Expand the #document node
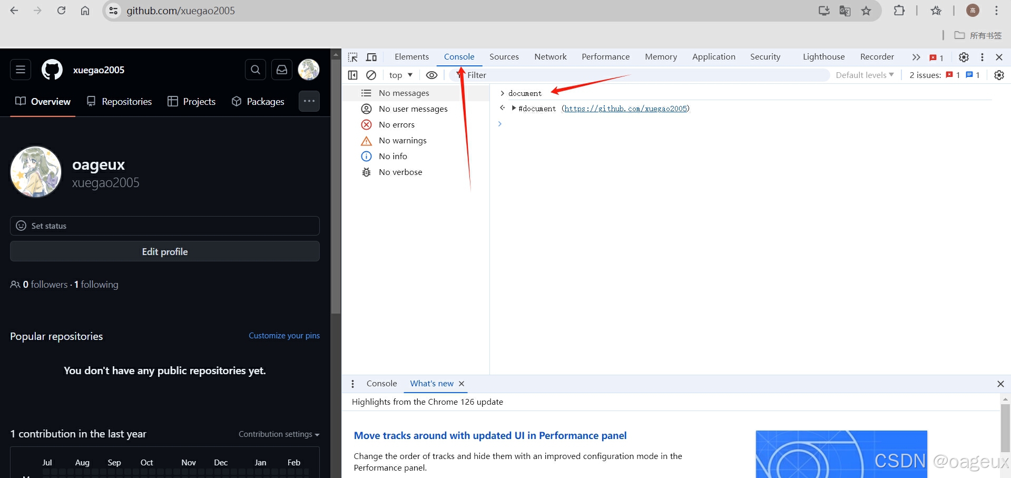This screenshot has height=478, width=1011. [514, 108]
